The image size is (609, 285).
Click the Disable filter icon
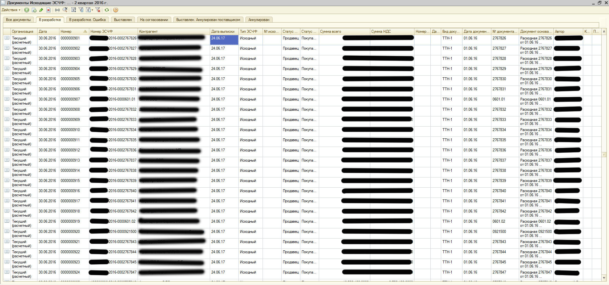point(98,10)
